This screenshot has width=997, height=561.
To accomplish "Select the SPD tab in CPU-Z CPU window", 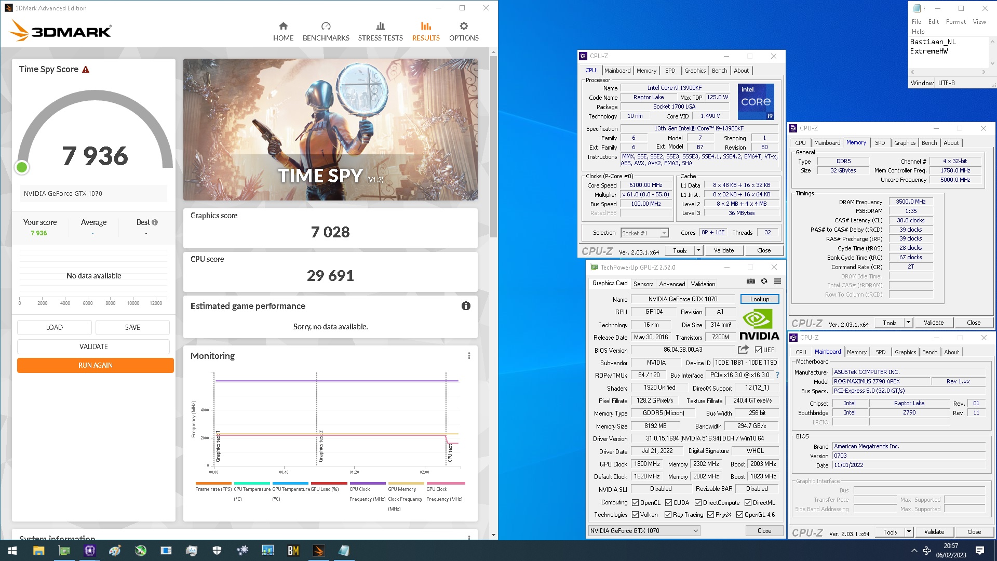I will click(670, 71).
